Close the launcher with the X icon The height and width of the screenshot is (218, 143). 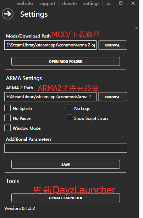[x=133, y=3]
